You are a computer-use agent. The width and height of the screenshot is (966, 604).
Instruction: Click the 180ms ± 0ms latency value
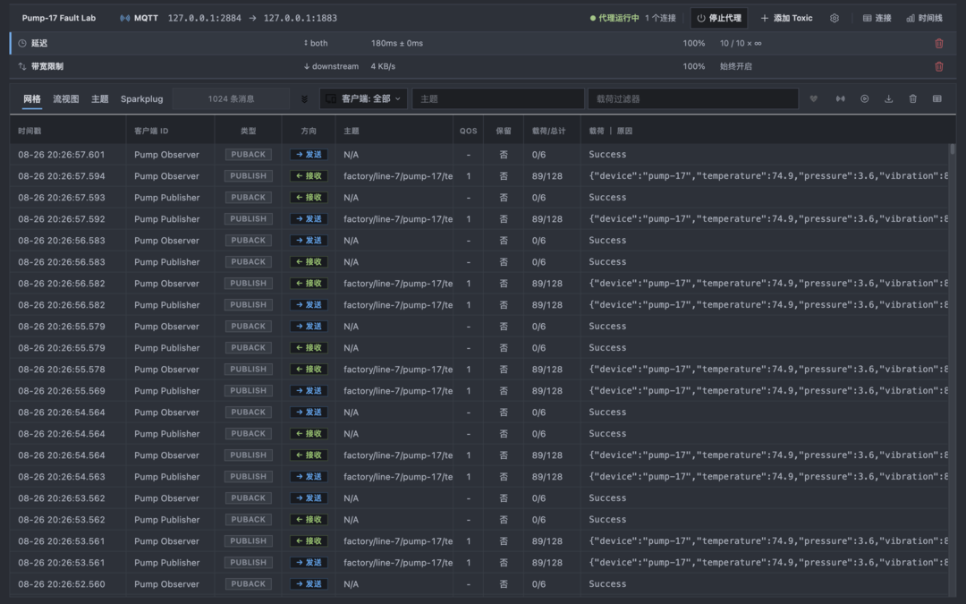tap(397, 43)
